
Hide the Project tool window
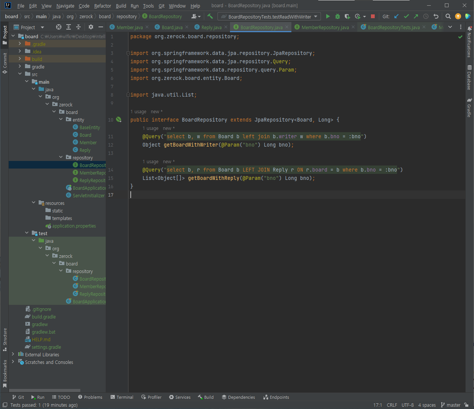[101, 27]
